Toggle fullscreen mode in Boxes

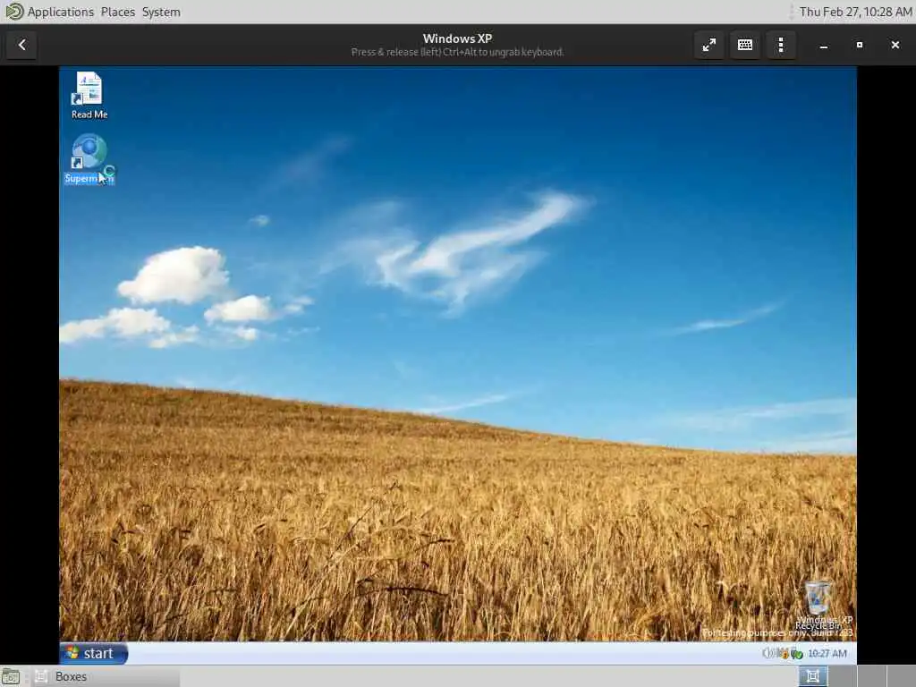(709, 45)
